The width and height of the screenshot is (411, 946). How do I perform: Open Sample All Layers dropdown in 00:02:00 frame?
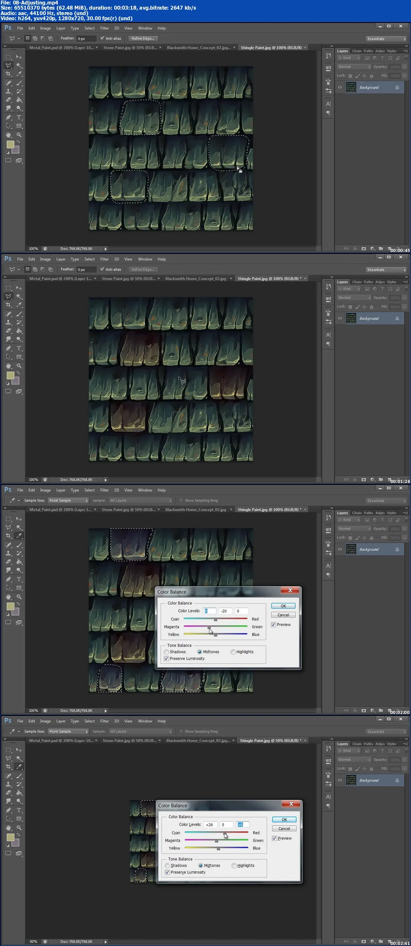140,500
